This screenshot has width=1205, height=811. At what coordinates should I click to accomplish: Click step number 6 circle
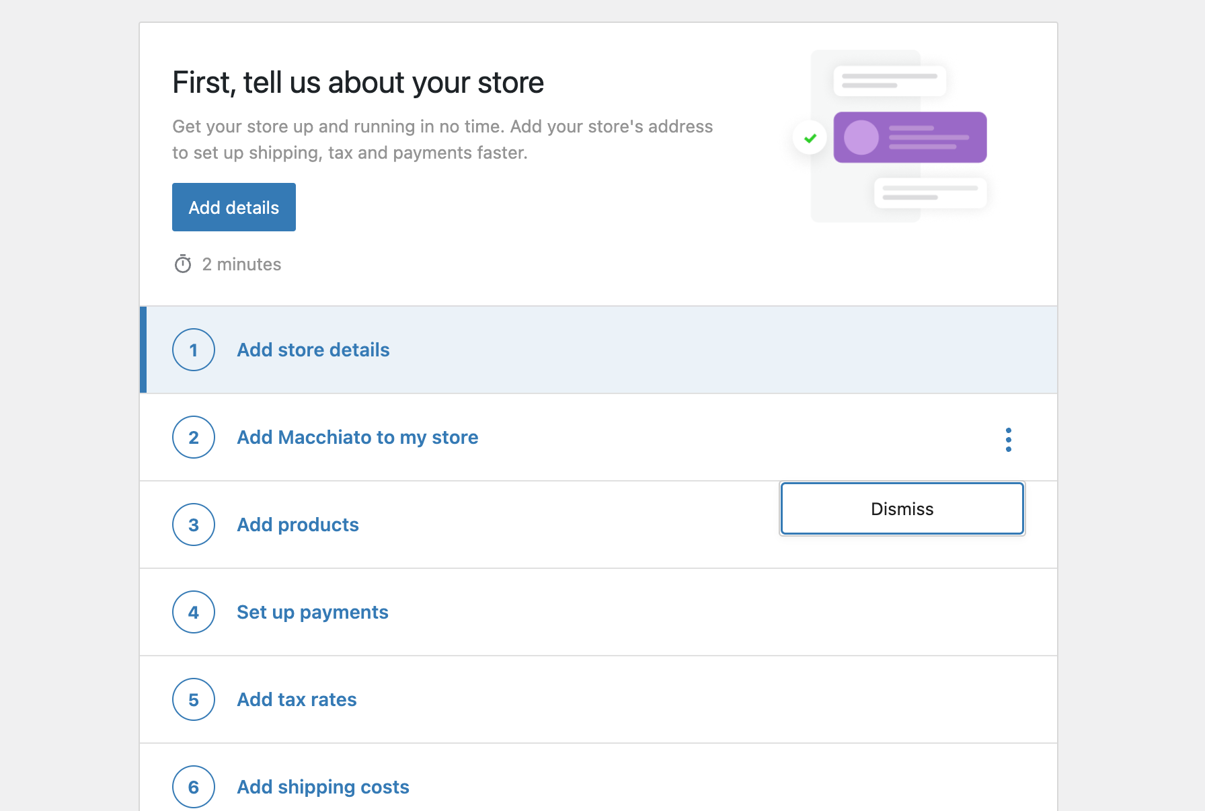[x=194, y=787]
